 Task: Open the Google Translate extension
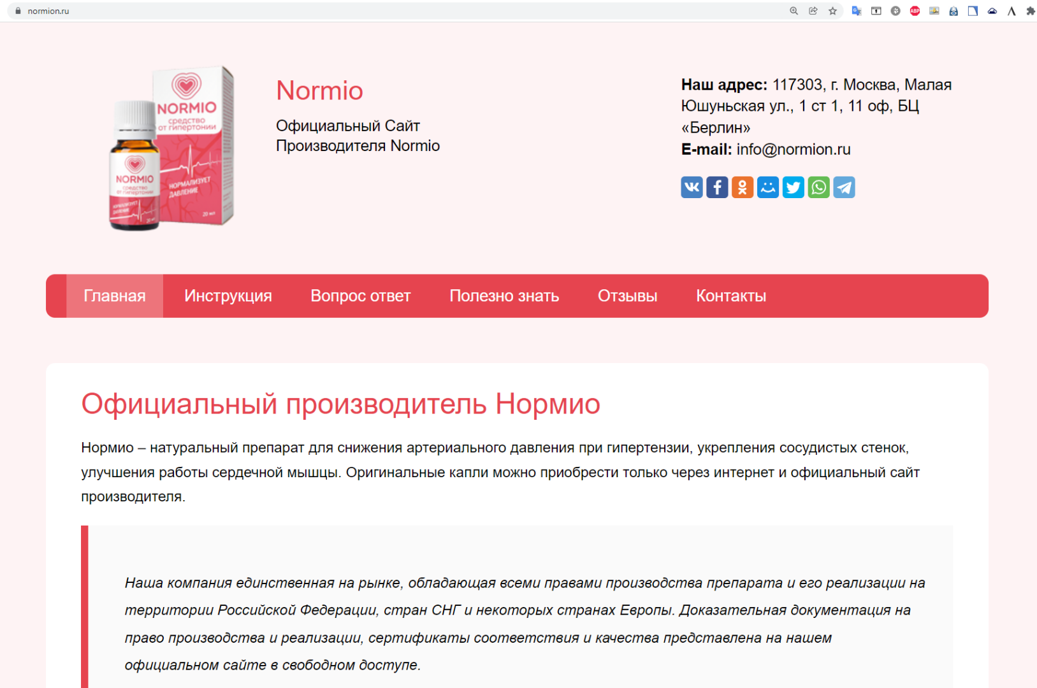tap(857, 11)
